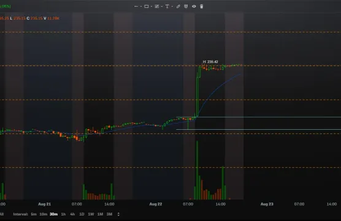341x221 pixels.
Task: Click the tallest green volume bar
Action: tap(197, 170)
